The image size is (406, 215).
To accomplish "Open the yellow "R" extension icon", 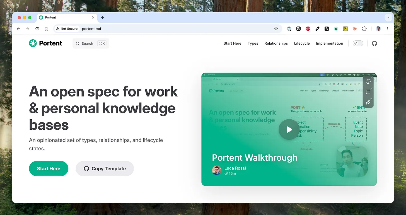I will coord(345,29).
